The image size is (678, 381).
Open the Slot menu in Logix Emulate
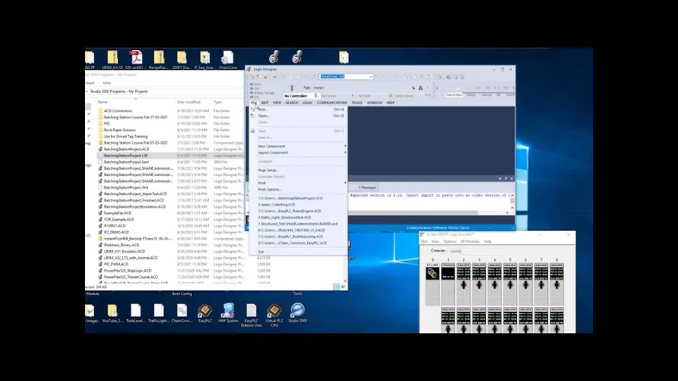(424, 241)
